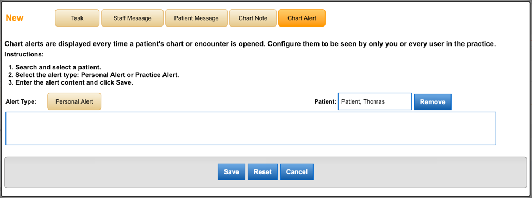This screenshot has width=532, height=198.
Task: Cancel the new chart alert
Action: [x=297, y=171]
